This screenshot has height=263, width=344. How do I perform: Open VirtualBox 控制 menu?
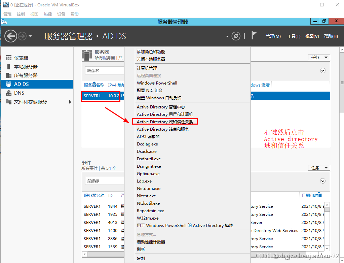click(21, 14)
